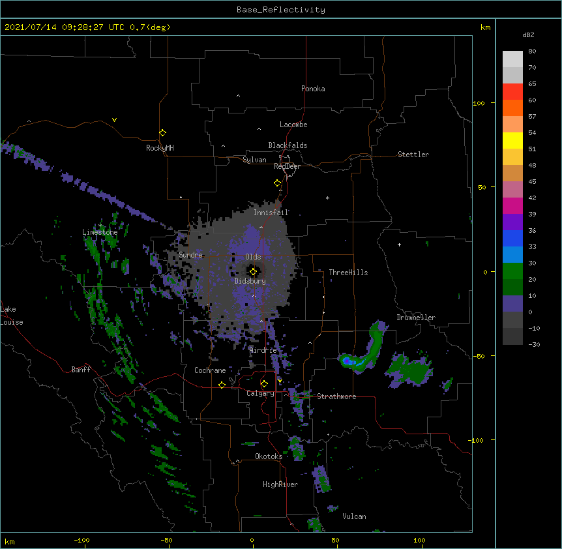562x549 pixels.
Task: Click the Cochrane town label
Action: [210, 370]
